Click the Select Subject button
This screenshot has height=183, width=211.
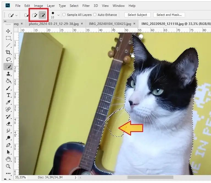[x=137, y=15]
